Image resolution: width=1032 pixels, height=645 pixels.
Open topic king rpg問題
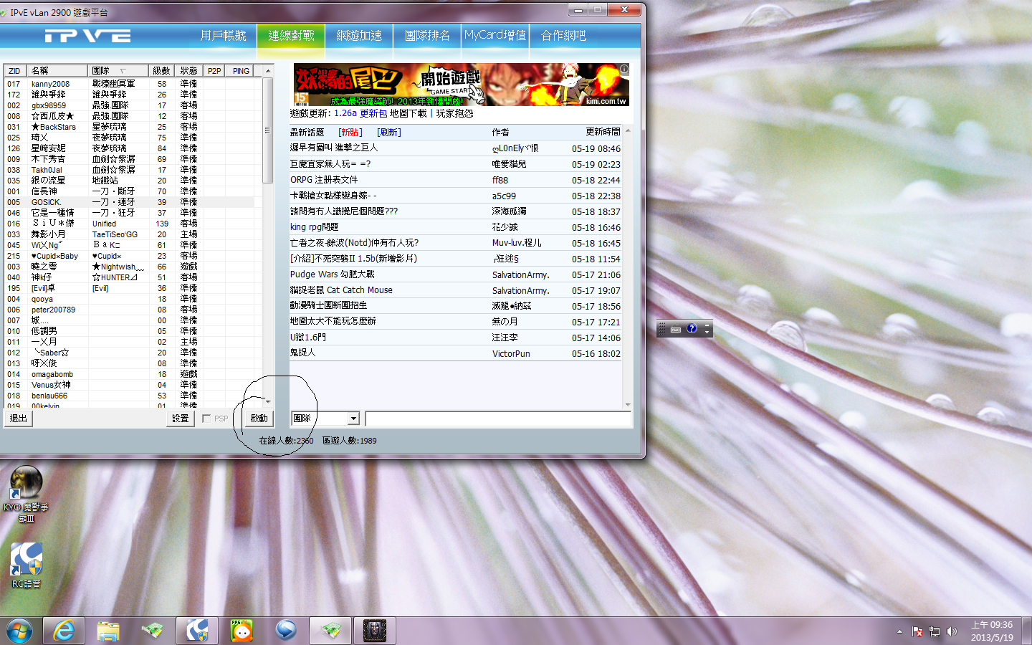314,227
